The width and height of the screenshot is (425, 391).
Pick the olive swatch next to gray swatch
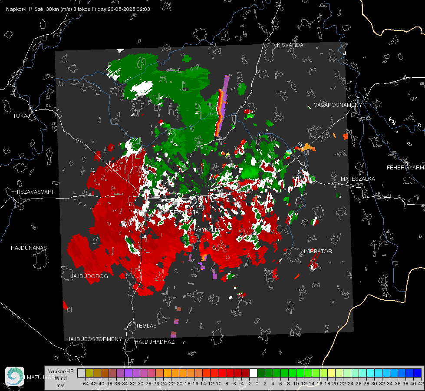[x=89, y=373]
